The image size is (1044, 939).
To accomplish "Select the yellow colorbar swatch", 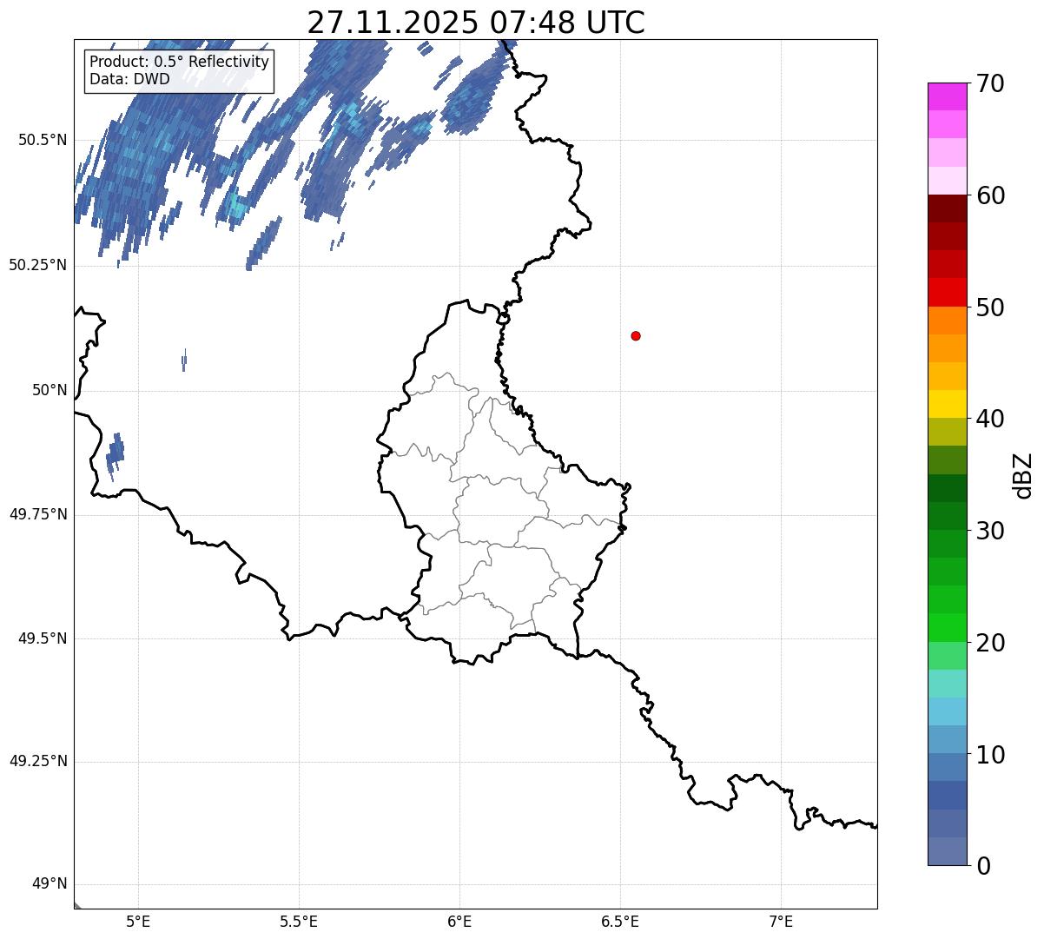I will [x=947, y=404].
